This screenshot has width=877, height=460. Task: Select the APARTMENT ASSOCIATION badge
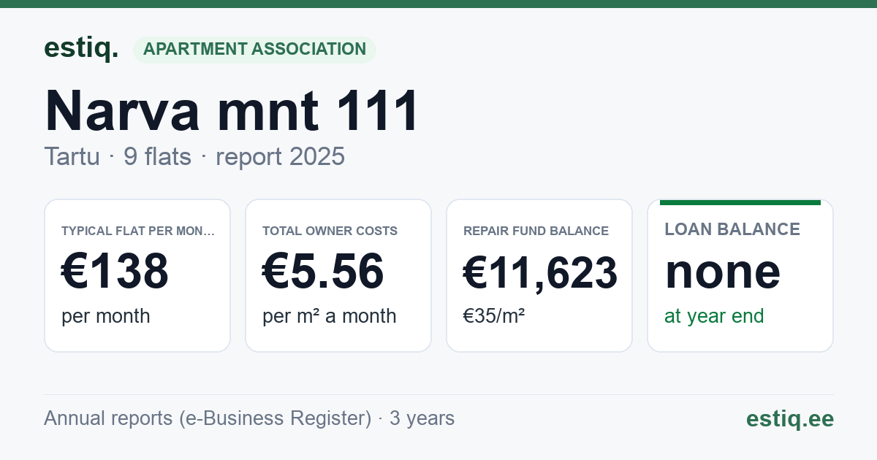coord(254,50)
